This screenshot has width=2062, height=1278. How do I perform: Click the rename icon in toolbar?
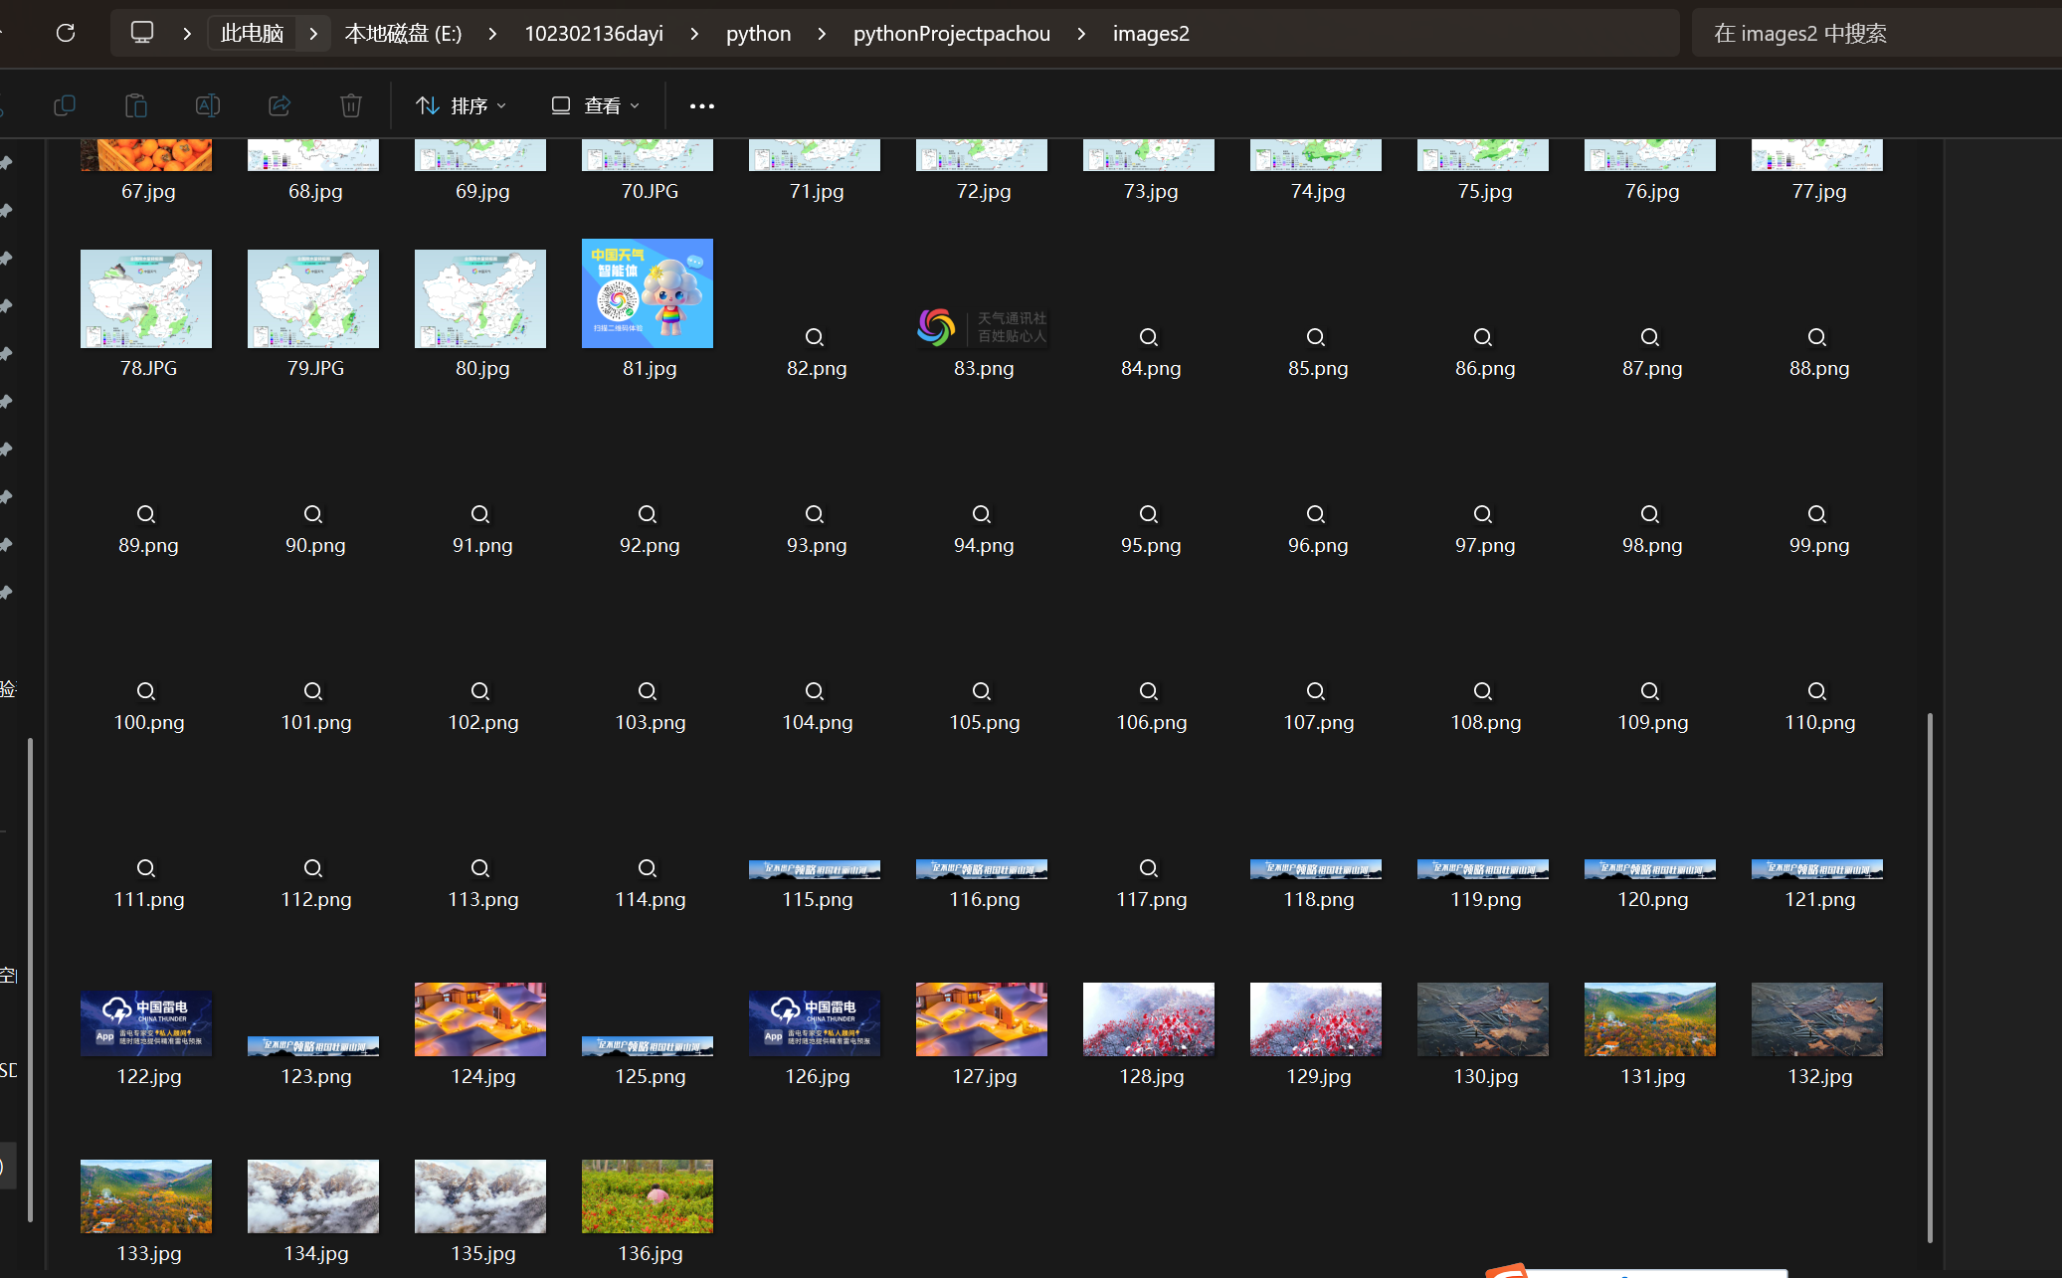click(x=208, y=105)
